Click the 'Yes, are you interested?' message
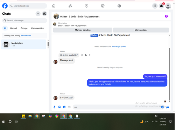175x130 pixels. (155, 77)
